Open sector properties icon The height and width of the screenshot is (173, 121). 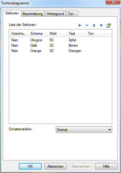coord(108,25)
